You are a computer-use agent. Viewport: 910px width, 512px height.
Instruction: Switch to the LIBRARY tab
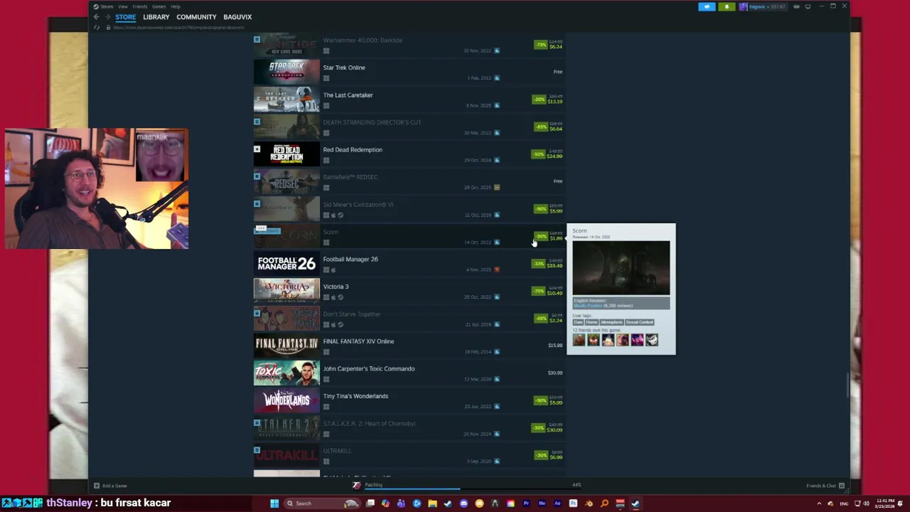(x=156, y=17)
